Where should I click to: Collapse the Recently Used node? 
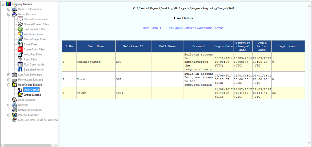9,14
